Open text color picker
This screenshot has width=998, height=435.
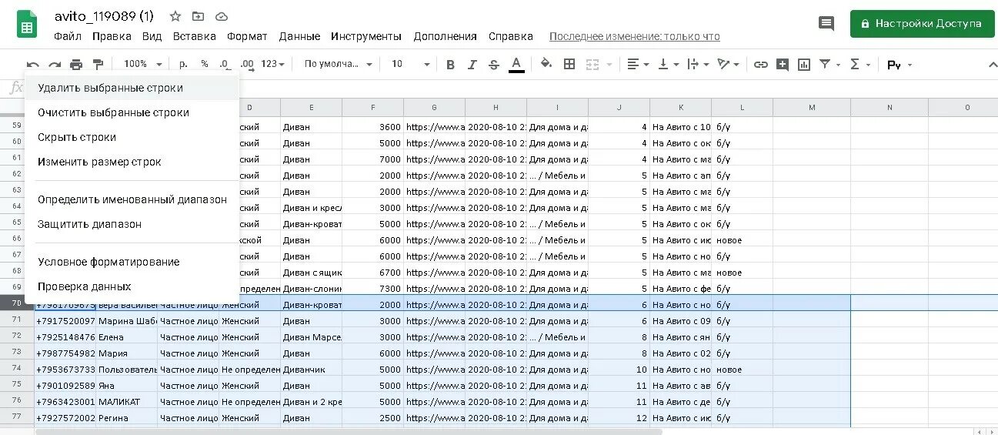516,65
